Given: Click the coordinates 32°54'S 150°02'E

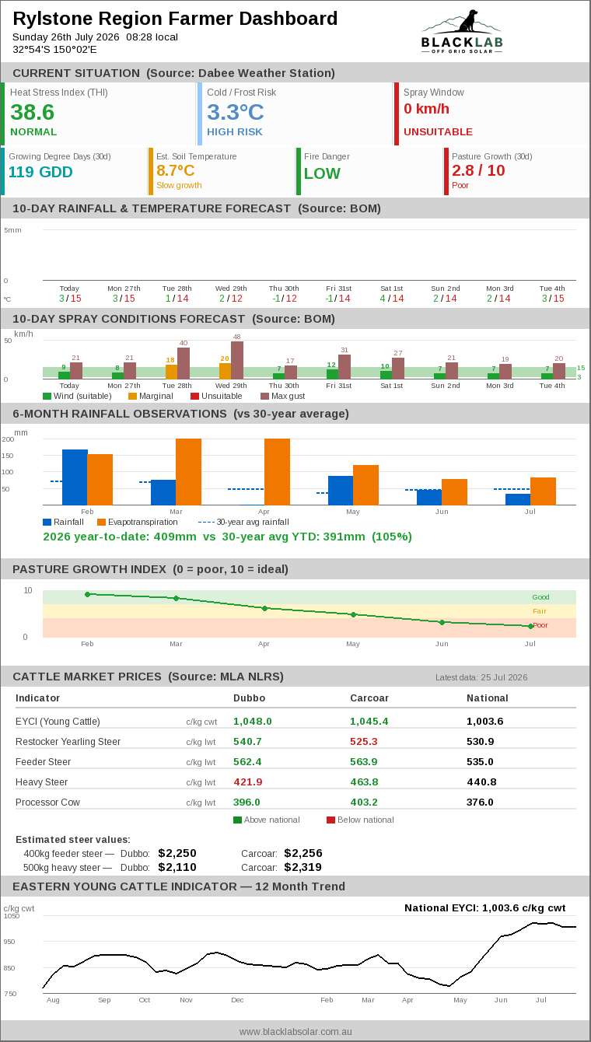Looking at the screenshot, I should [x=54, y=50].
